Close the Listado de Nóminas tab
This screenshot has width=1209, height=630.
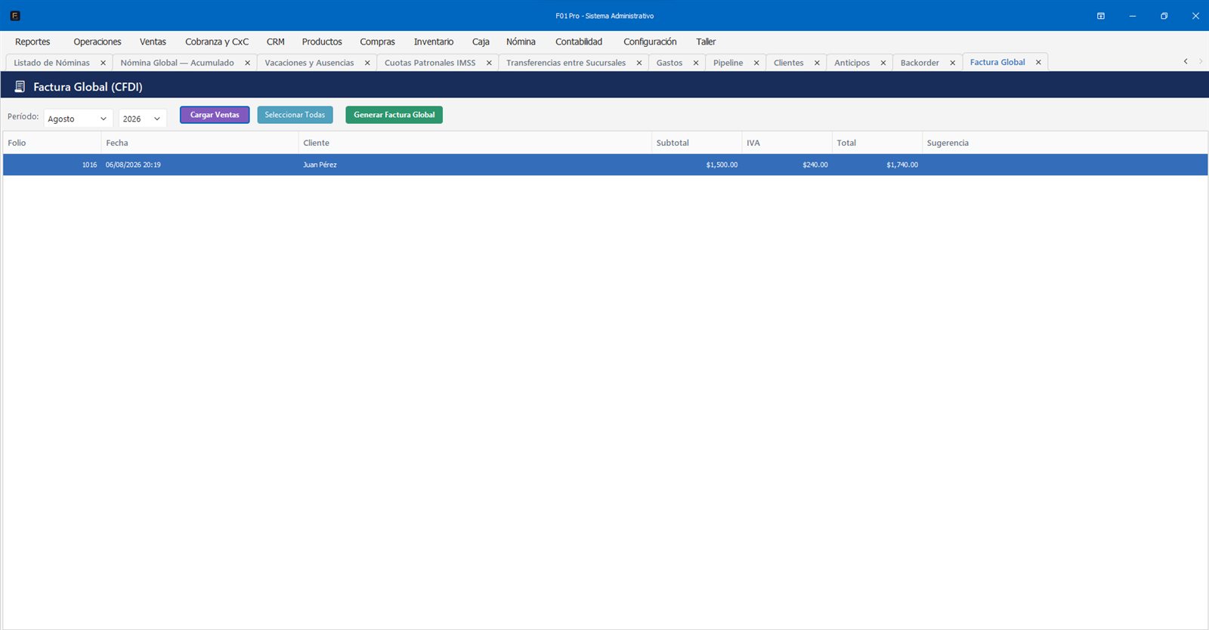[x=103, y=63]
